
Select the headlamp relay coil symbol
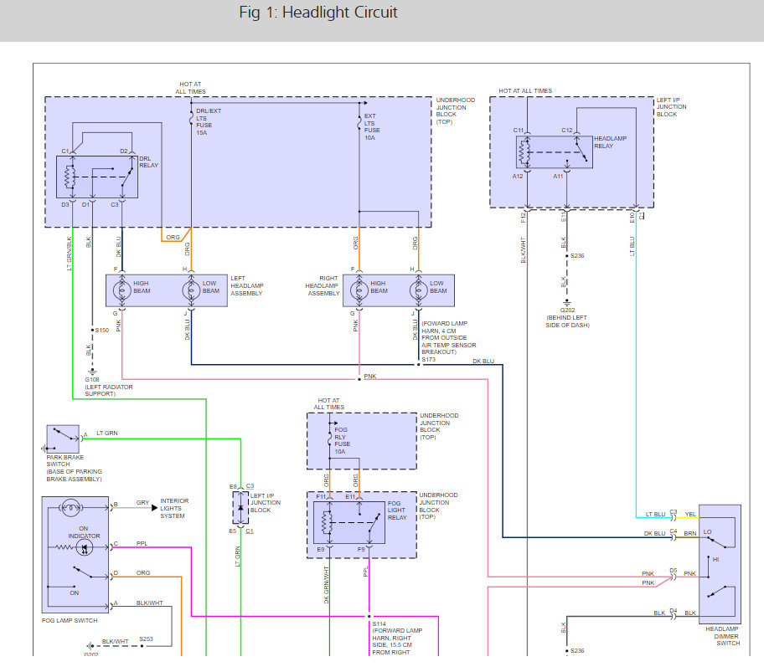click(524, 152)
